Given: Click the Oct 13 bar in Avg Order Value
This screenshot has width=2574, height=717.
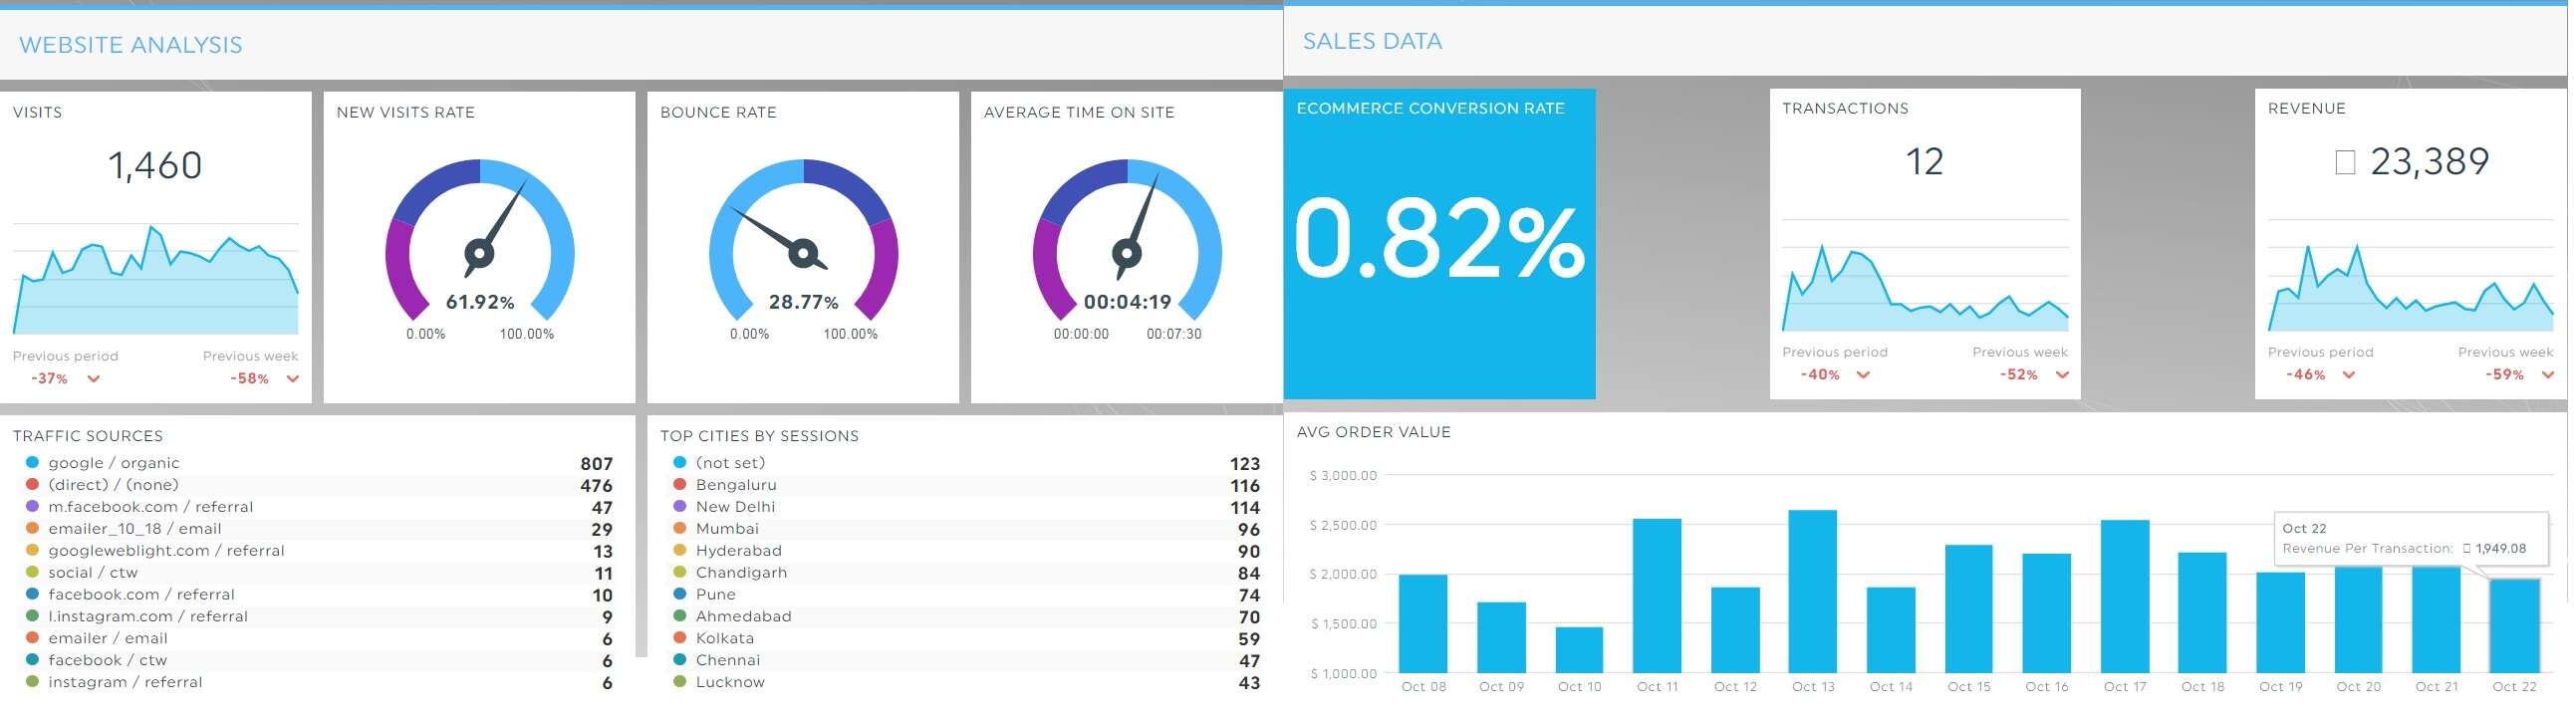Looking at the screenshot, I should 1812,592.
